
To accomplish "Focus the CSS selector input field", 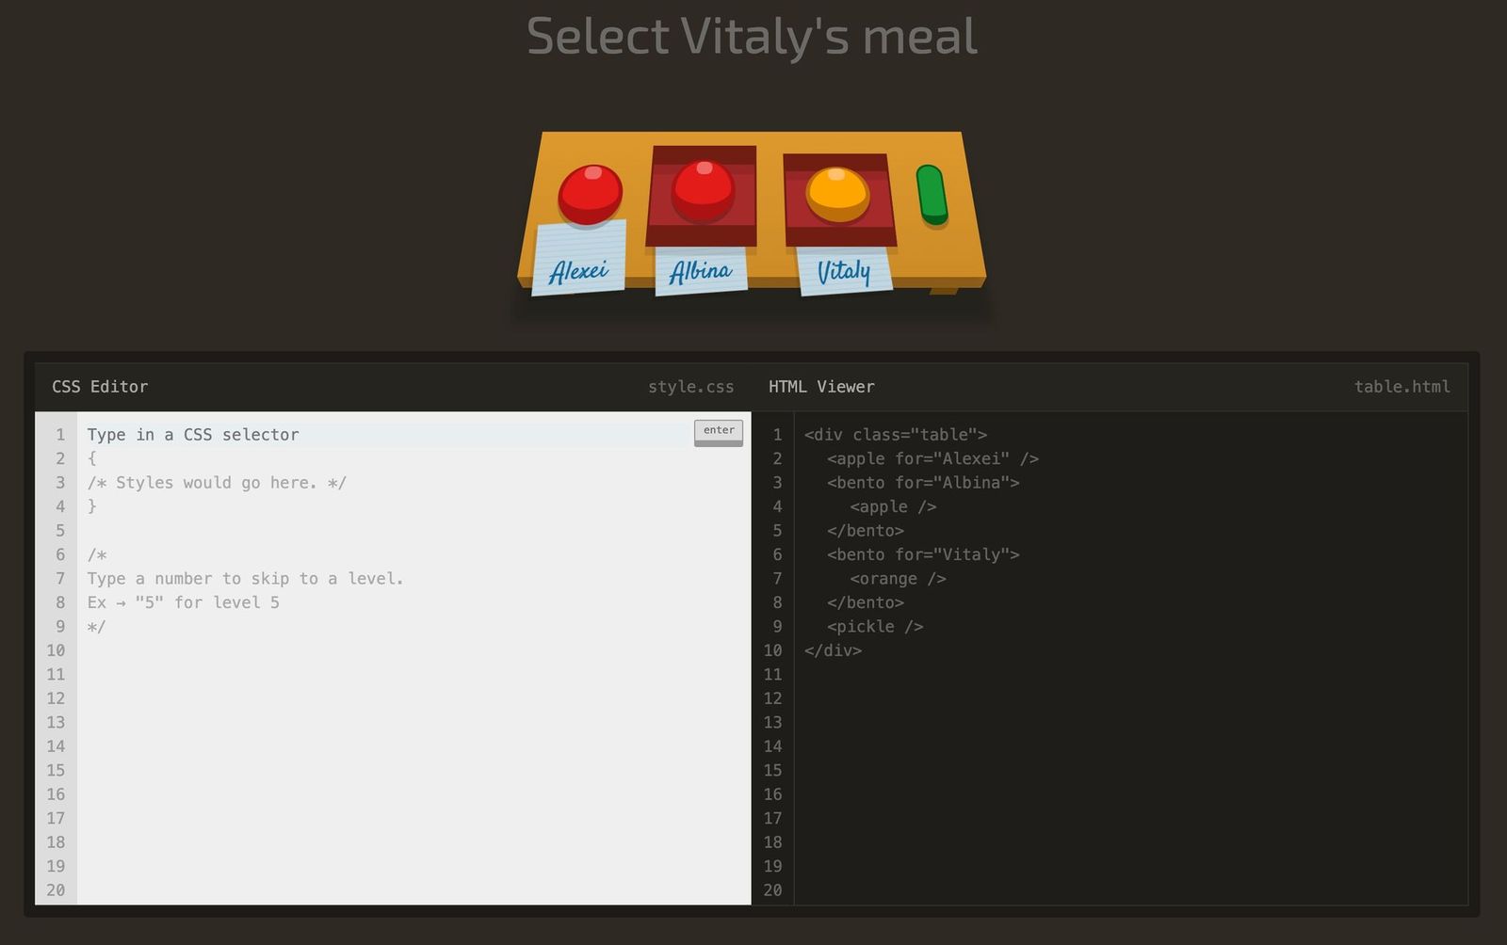I will pos(388,435).
